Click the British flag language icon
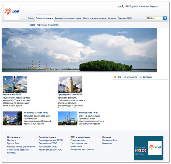171x164 pixels. 127,6
